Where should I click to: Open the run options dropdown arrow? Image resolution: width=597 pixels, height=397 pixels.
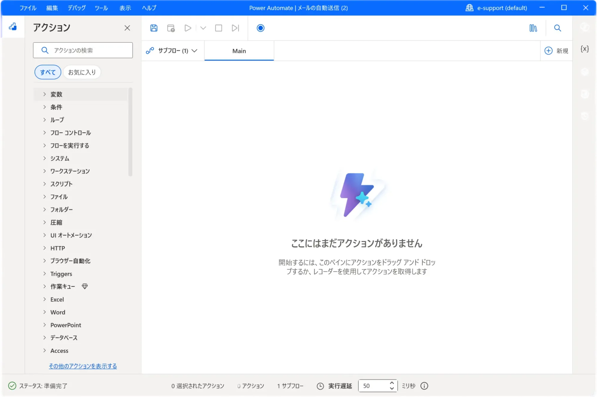203,28
